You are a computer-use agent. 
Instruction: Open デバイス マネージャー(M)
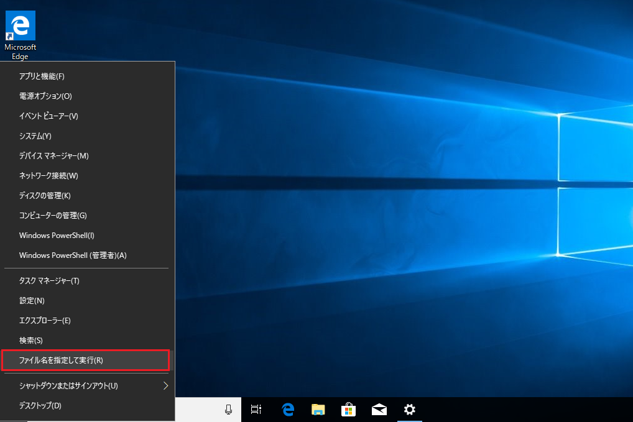88,156
